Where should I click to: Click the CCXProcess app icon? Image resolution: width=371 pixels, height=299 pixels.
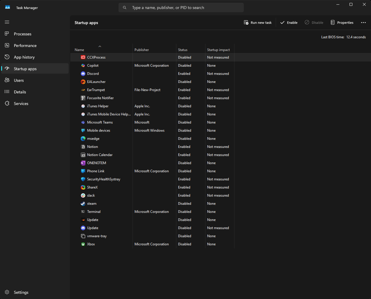[83, 57]
